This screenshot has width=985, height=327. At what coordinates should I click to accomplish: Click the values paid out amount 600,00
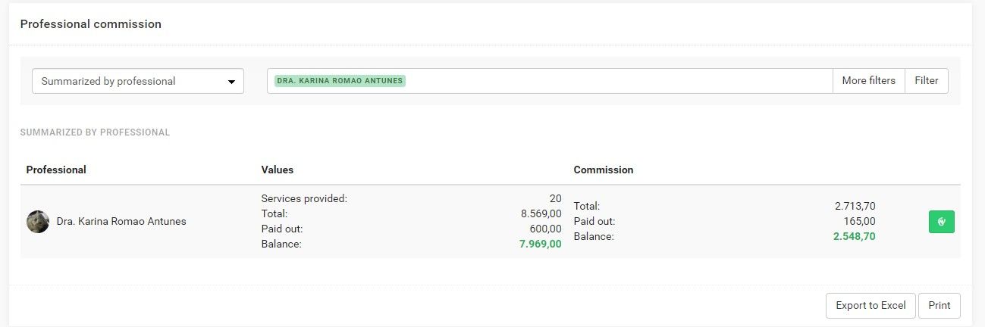click(x=545, y=229)
